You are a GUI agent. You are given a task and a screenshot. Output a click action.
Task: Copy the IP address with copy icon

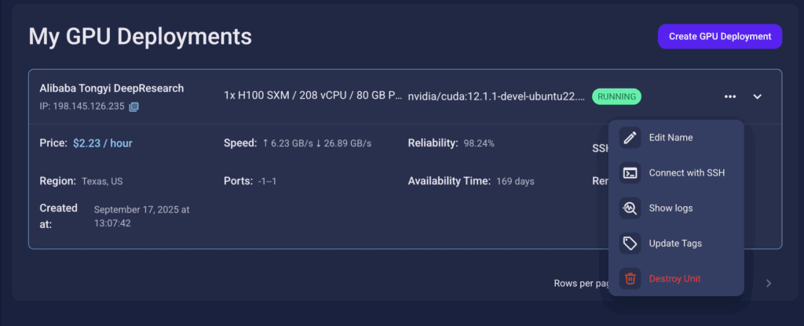pyautogui.click(x=133, y=107)
